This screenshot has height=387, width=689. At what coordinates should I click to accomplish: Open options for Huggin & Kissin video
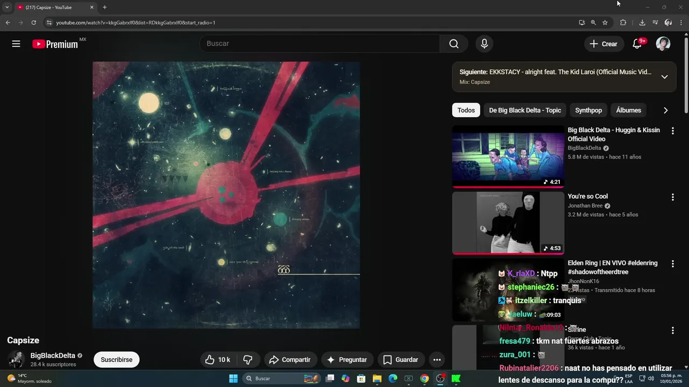(672, 131)
